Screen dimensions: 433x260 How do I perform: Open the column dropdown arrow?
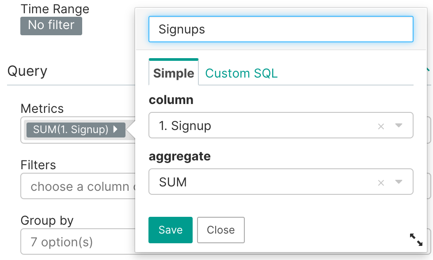click(x=399, y=126)
